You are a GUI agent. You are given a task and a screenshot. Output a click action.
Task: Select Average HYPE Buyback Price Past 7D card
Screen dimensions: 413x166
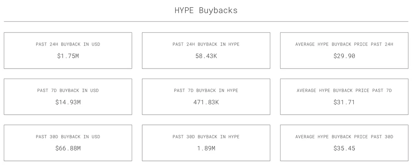coord(344,97)
